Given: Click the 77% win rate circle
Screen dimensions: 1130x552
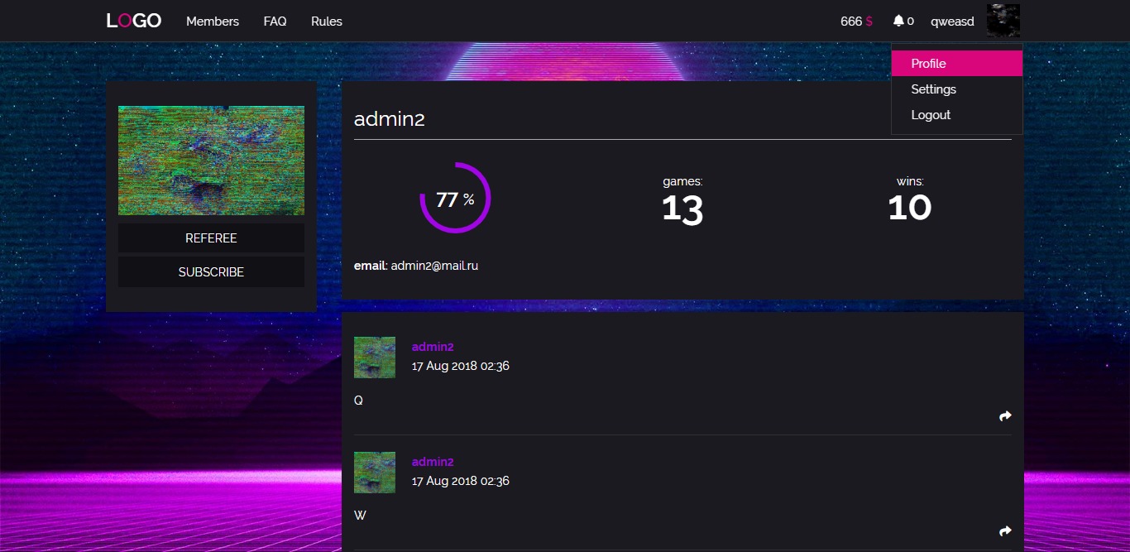Looking at the screenshot, I should pos(455,199).
